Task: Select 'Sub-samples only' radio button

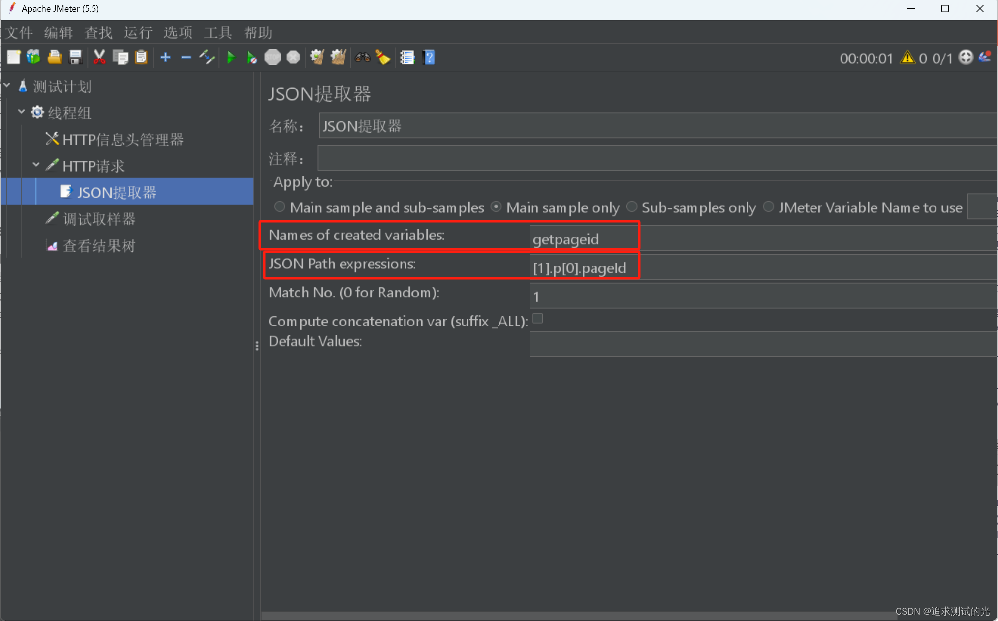Action: pyautogui.click(x=632, y=207)
